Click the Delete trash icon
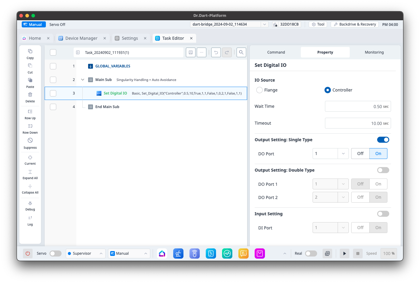The width and height of the screenshot is (420, 283). pos(30,95)
